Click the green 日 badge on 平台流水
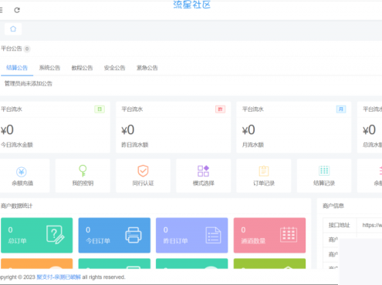The width and height of the screenshot is (382, 285). coord(100,109)
